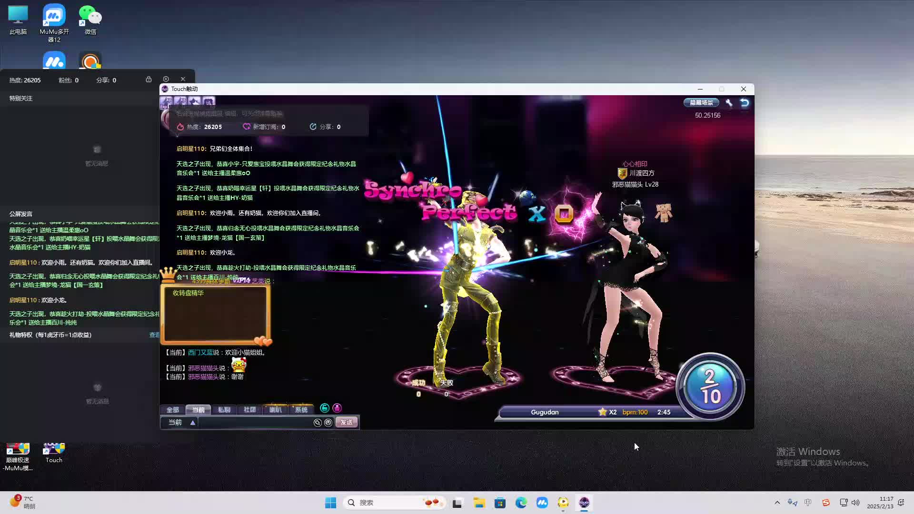Viewport: 914px width, 514px height.
Task: Click the round 2/10 progress dial
Action: point(710,386)
